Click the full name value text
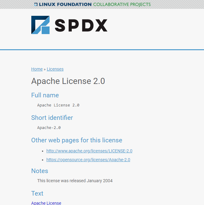 (x=58, y=105)
